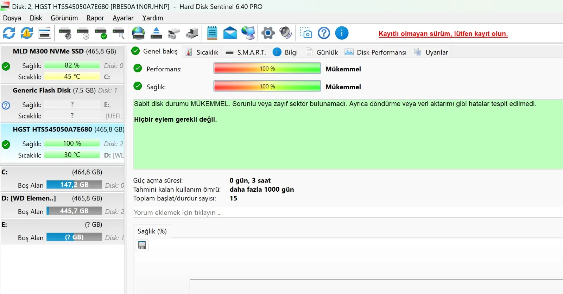Click the blue Refresh arrows toolbar icon
The image size is (563, 294).
9,33
